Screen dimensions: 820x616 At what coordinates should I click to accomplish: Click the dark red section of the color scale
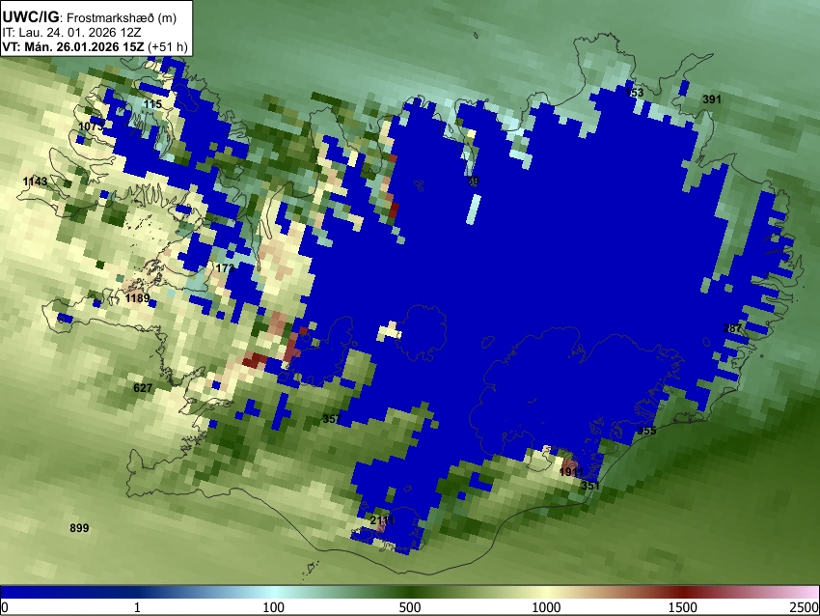click(x=682, y=592)
